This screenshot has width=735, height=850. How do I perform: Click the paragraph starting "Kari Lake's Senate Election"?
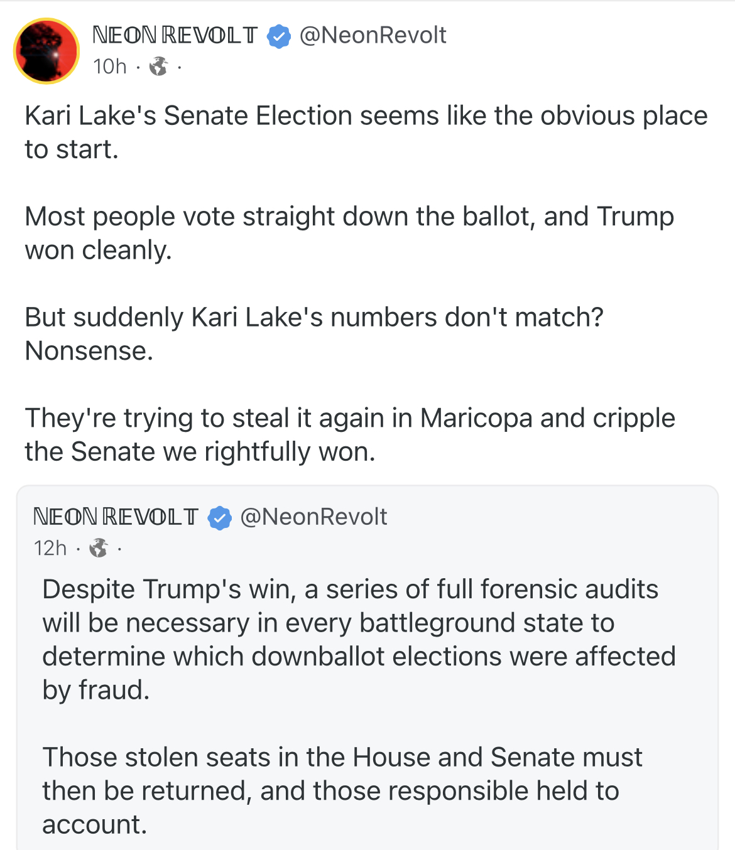366,132
